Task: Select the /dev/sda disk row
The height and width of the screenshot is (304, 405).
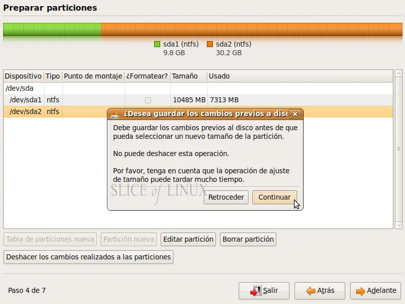Action: pyautogui.click(x=198, y=88)
